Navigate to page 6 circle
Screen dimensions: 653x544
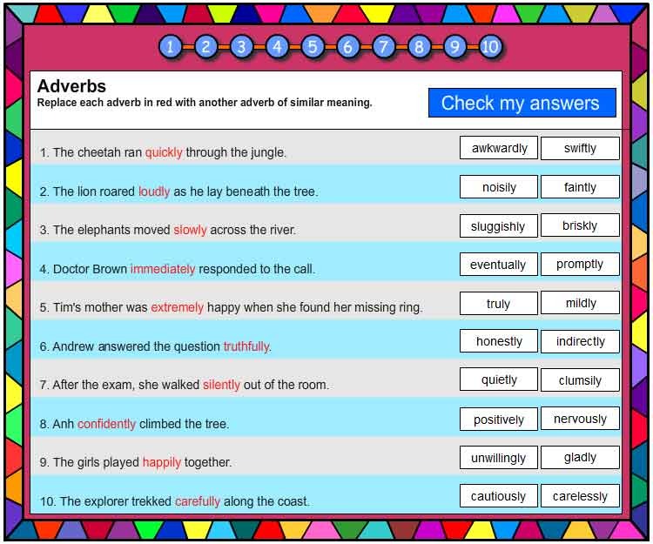[347, 47]
